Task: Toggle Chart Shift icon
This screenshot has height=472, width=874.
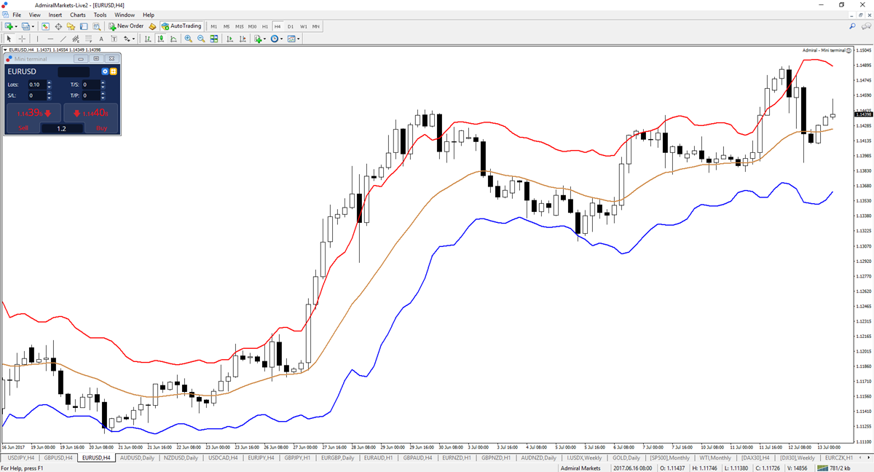Action: click(243, 39)
